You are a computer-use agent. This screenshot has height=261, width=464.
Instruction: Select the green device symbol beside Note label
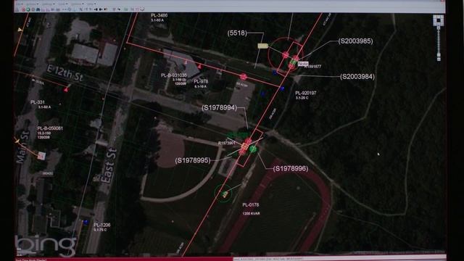293,62
